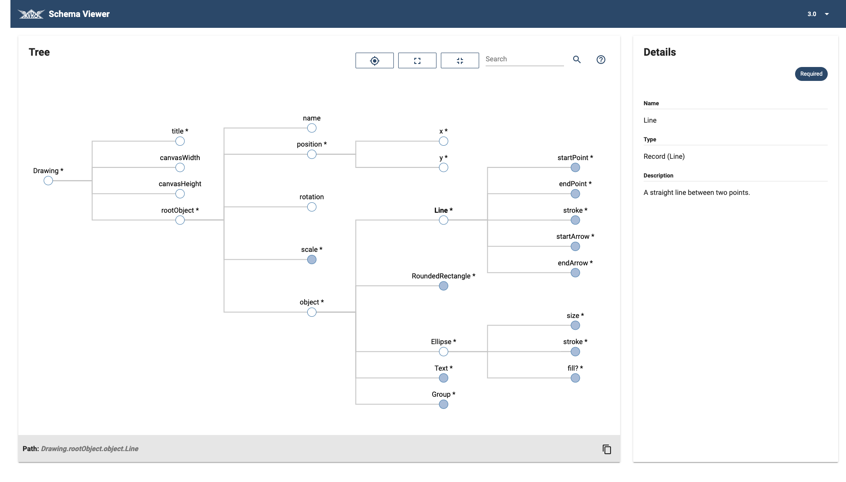Viewport: 846px width, 482px height.
Task: Expand the RoundedRectangle node circle
Action: [x=443, y=286]
